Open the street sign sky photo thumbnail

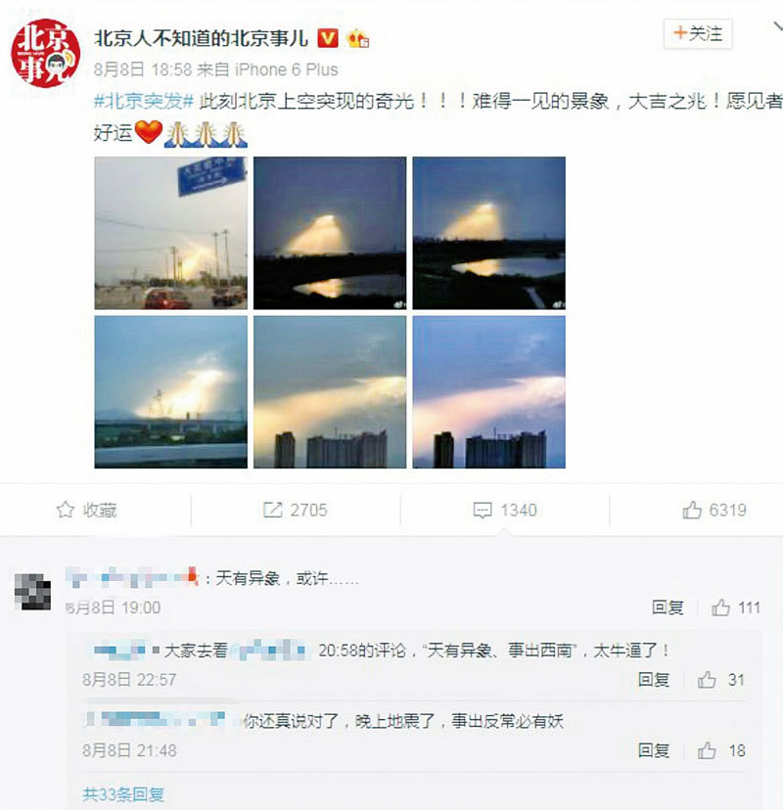tap(171, 233)
